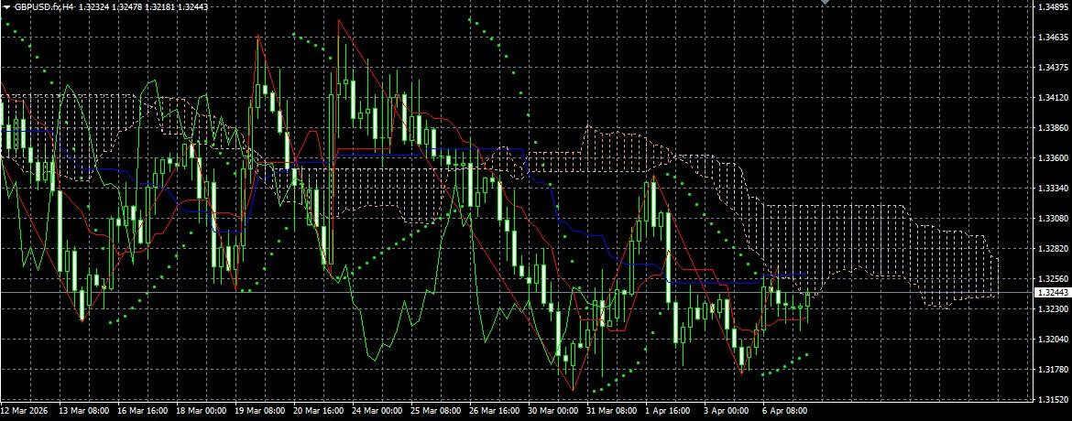
Task: Click the 16 Mar 16:00 time label
Action: (x=144, y=412)
